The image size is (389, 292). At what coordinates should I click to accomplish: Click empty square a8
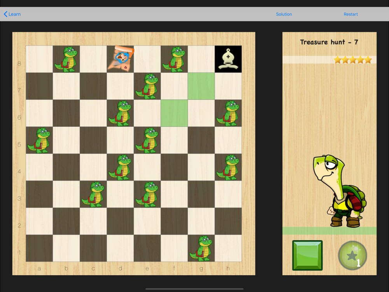coord(39,59)
